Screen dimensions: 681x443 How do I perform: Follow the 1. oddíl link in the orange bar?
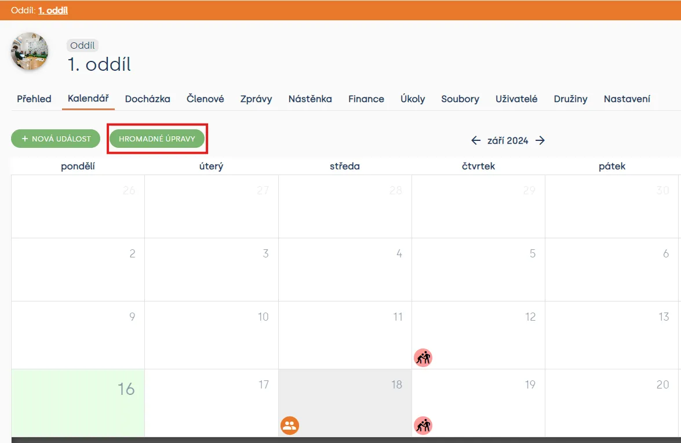pos(53,10)
